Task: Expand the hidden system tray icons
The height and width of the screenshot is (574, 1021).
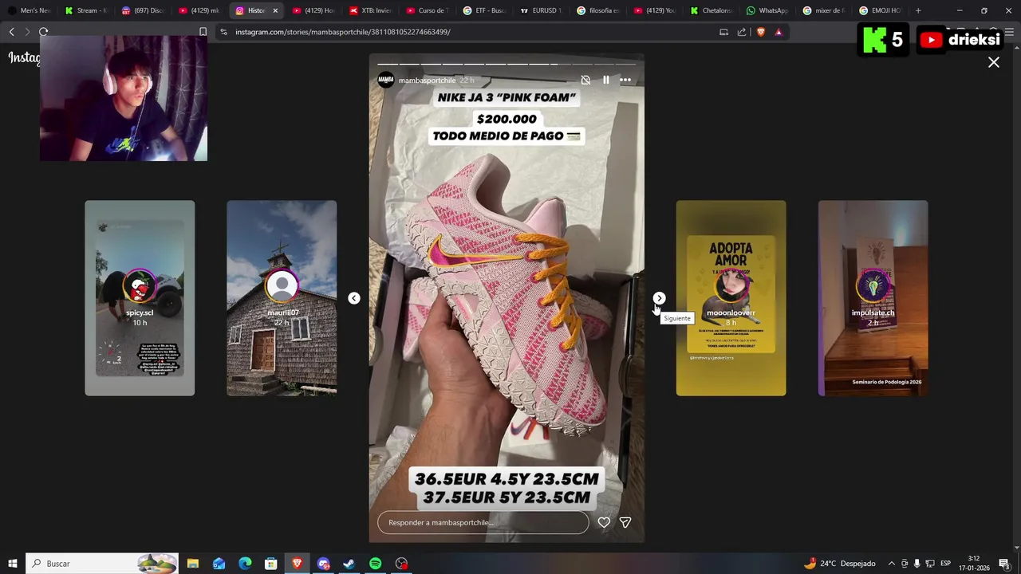Action: coord(892,564)
